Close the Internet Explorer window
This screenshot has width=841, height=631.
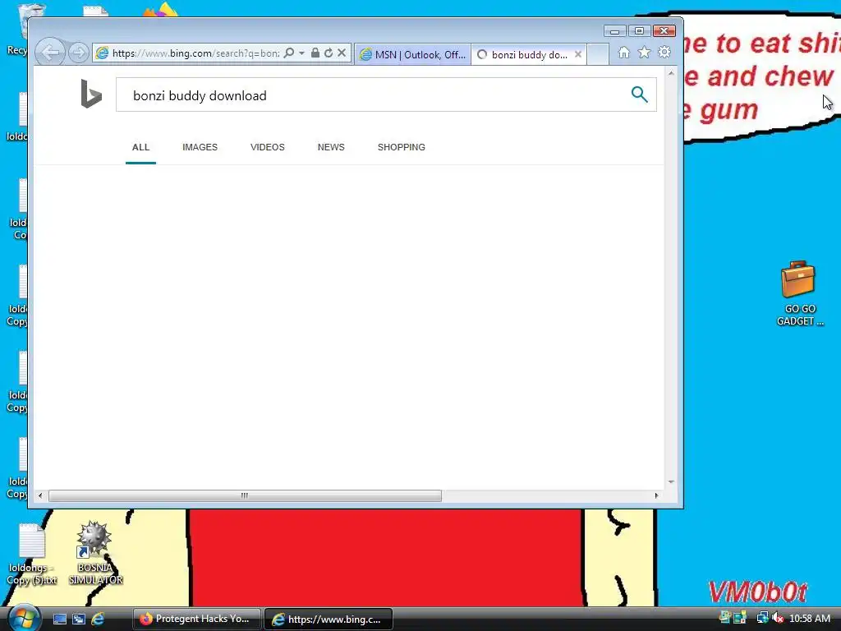coord(664,31)
